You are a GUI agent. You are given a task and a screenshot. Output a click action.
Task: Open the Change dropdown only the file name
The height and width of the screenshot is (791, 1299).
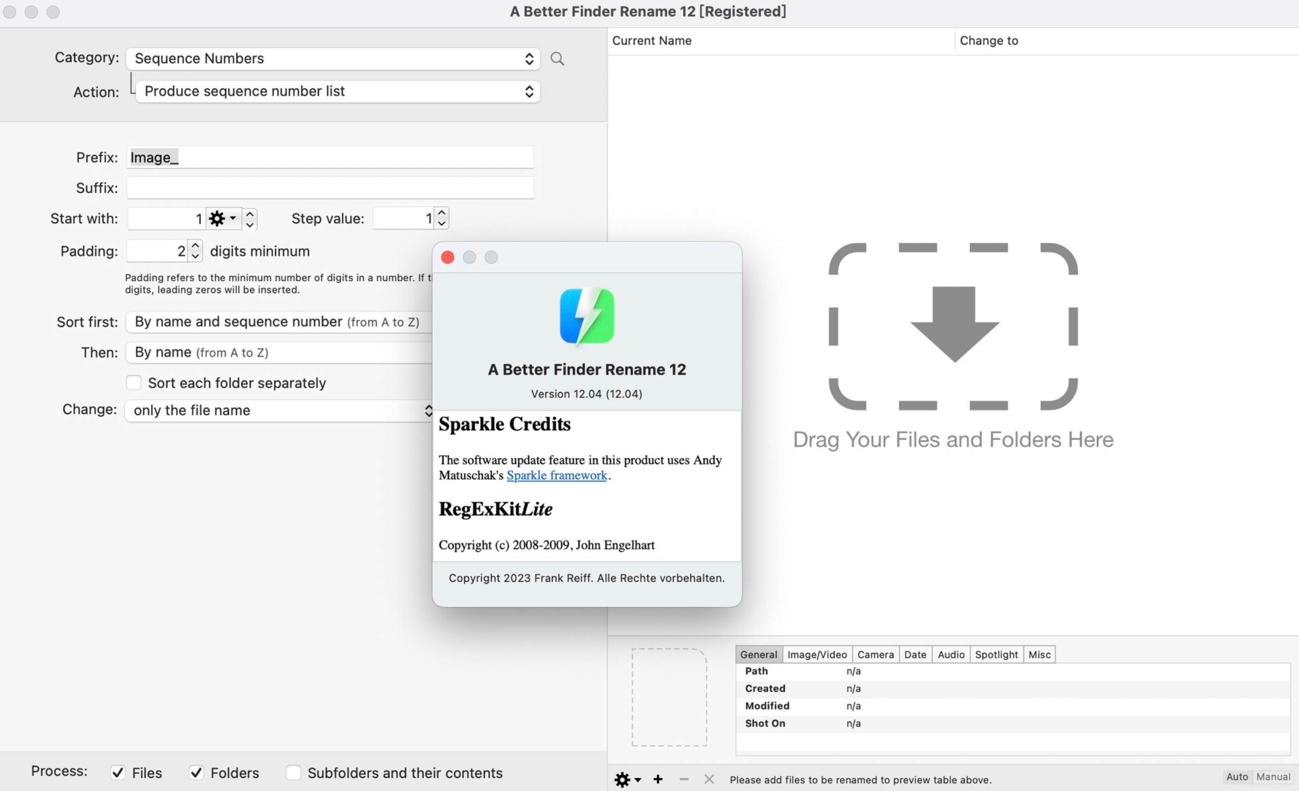[x=279, y=410]
